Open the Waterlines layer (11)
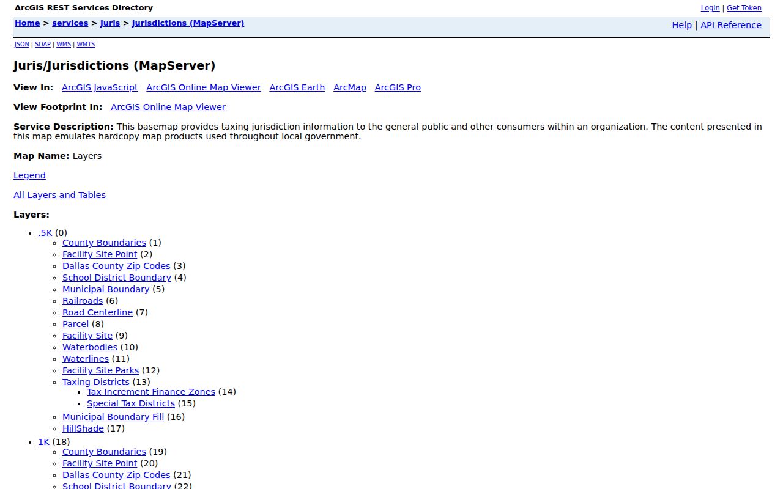 [86, 359]
